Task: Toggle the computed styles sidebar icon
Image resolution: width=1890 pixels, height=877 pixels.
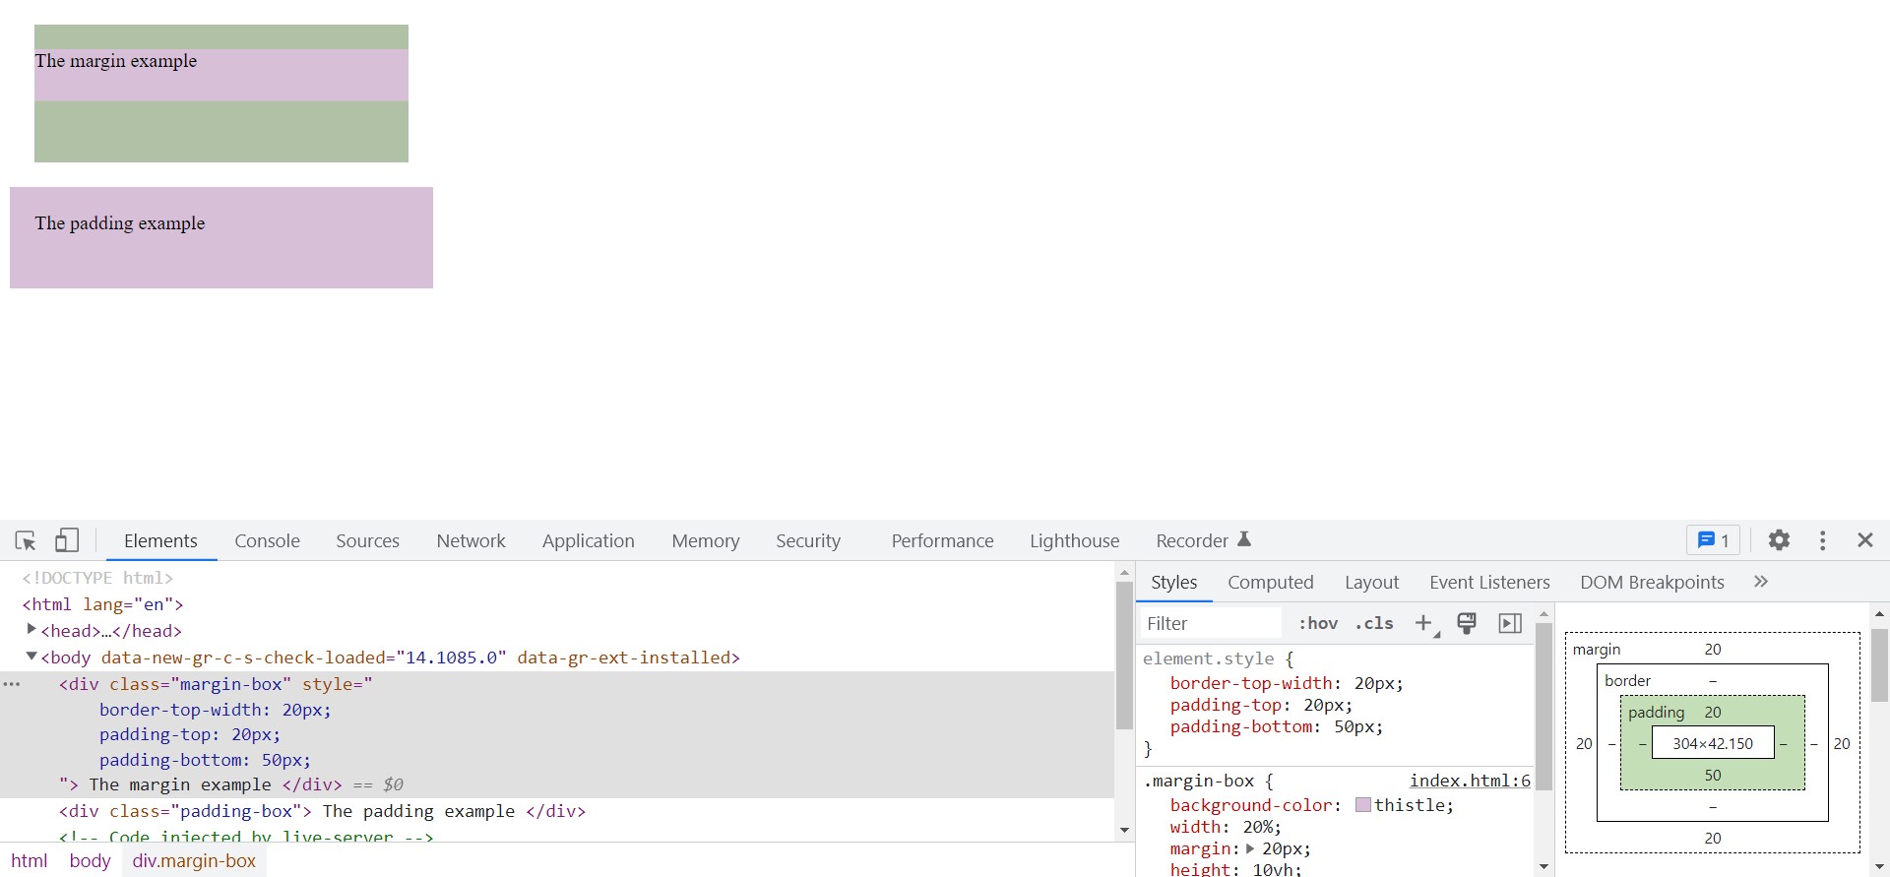Action: pyautogui.click(x=1510, y=623)
